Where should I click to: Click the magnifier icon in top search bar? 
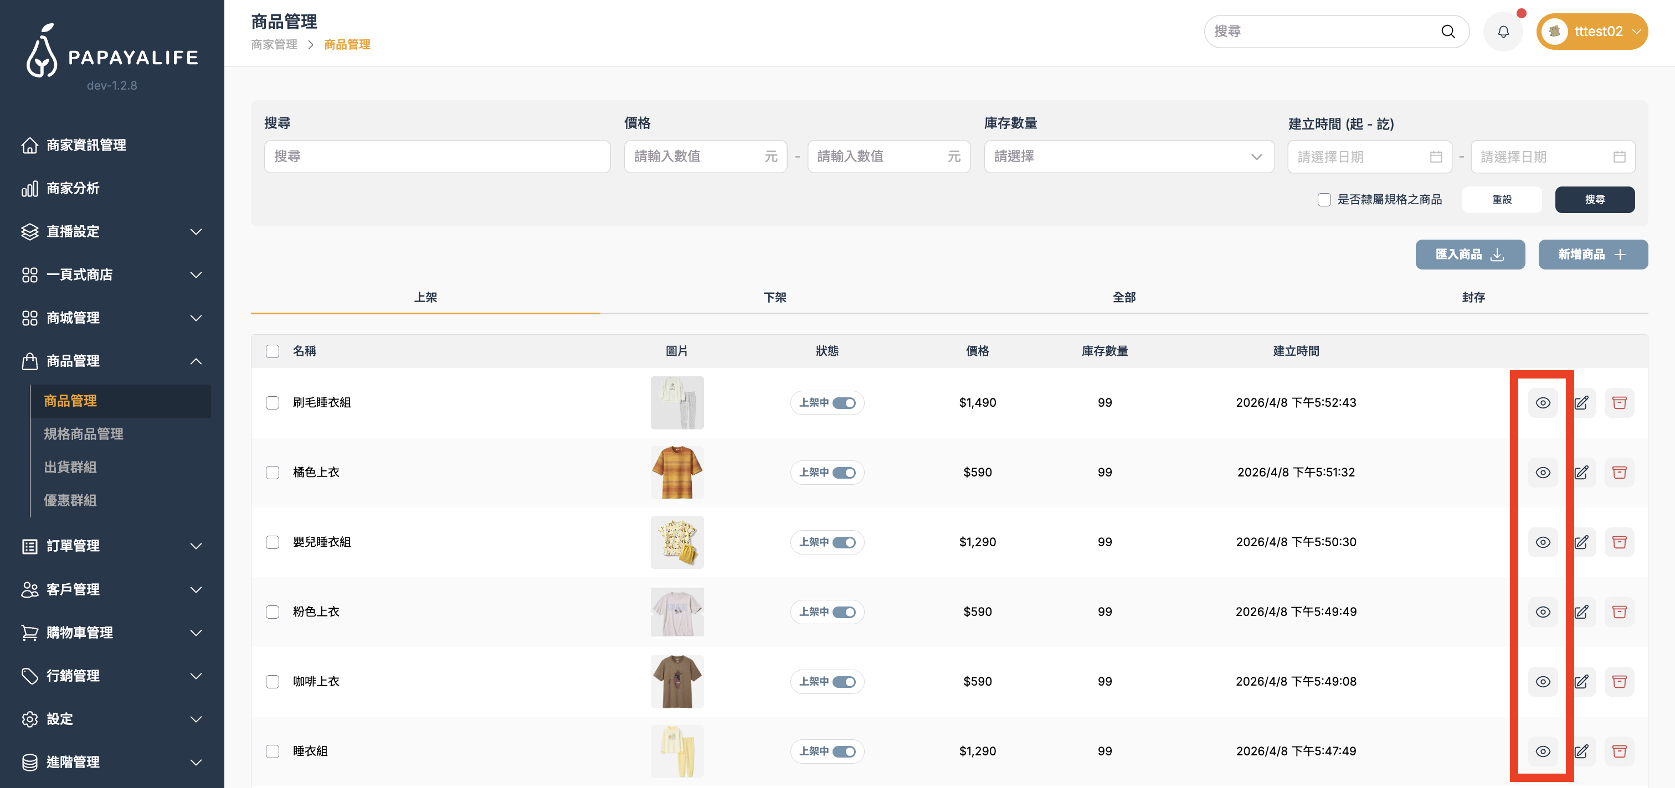point(1447,32)
